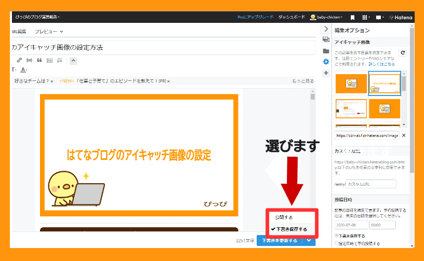Clear the eyecatch image URL with X
The width and height of the screenshot is (424, 261).
404,135
